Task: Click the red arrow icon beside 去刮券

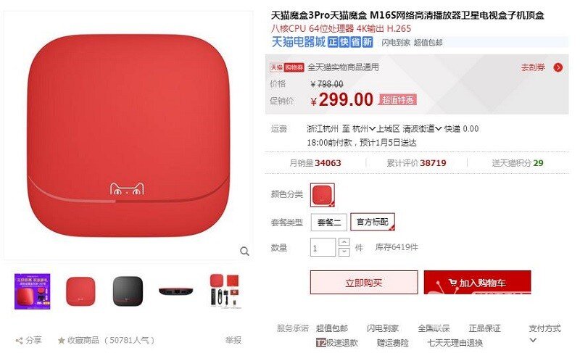Action: pos(558,67)
